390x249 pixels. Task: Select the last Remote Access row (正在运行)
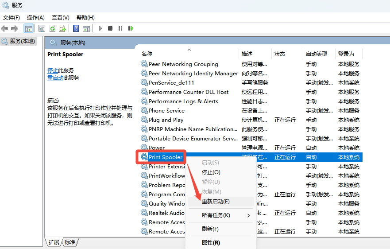(x=251, y=232)
